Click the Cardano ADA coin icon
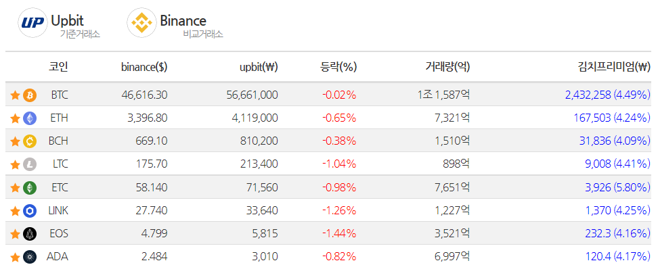 point(30,256)
